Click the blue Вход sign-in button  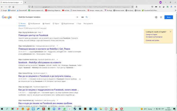pos(169,17)
